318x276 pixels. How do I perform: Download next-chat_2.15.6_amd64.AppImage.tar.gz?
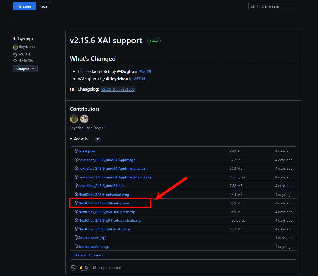pos(112,168)
